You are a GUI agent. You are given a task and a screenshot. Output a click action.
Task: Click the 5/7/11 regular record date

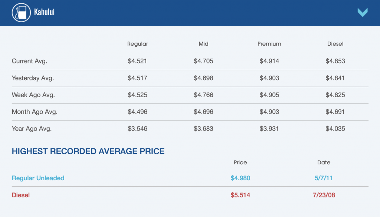(x=324, y=178)
